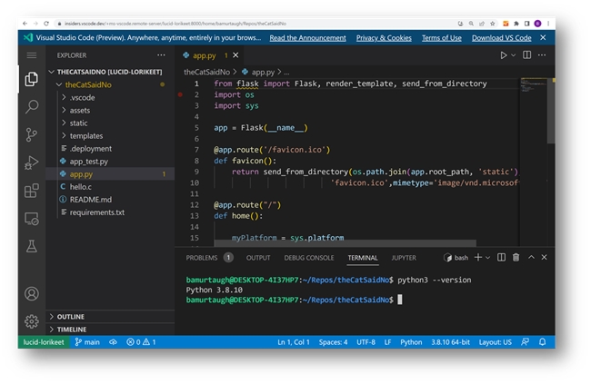Open the Testing flask icon

click(x=32, y=246)
